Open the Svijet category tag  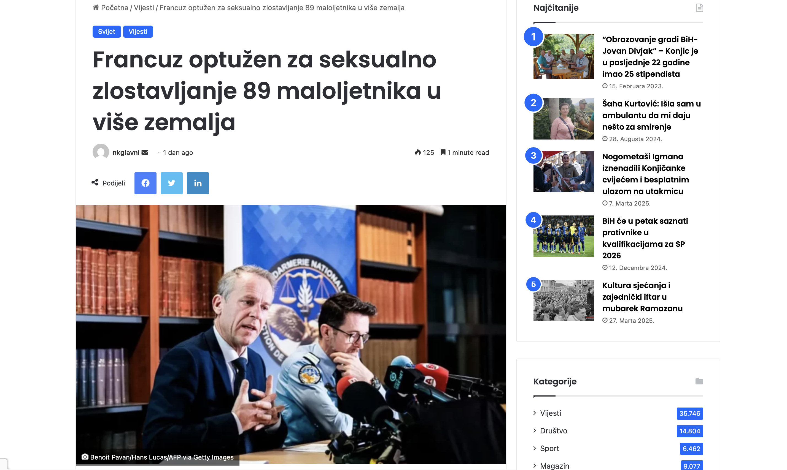coord(107,31)
